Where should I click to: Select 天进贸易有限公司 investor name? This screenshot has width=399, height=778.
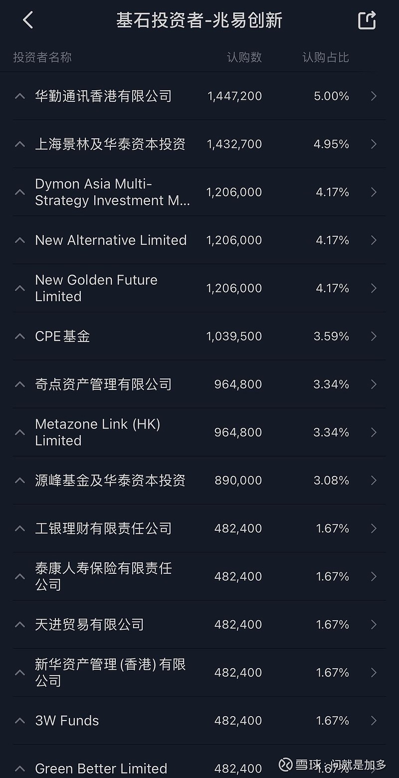pos(89,625)
